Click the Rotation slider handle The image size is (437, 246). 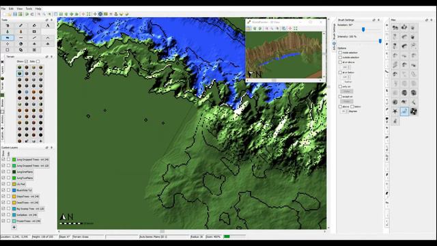tap(363, 29)
